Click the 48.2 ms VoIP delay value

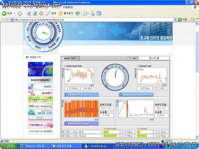[x=161, y=108]
